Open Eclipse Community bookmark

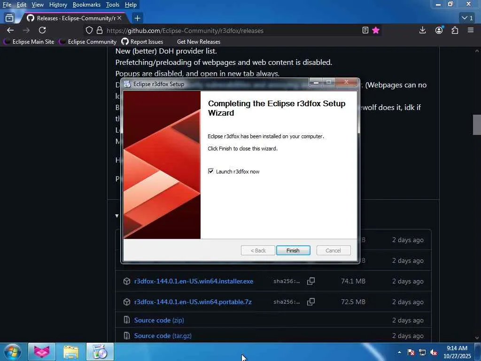pos(88,42)
